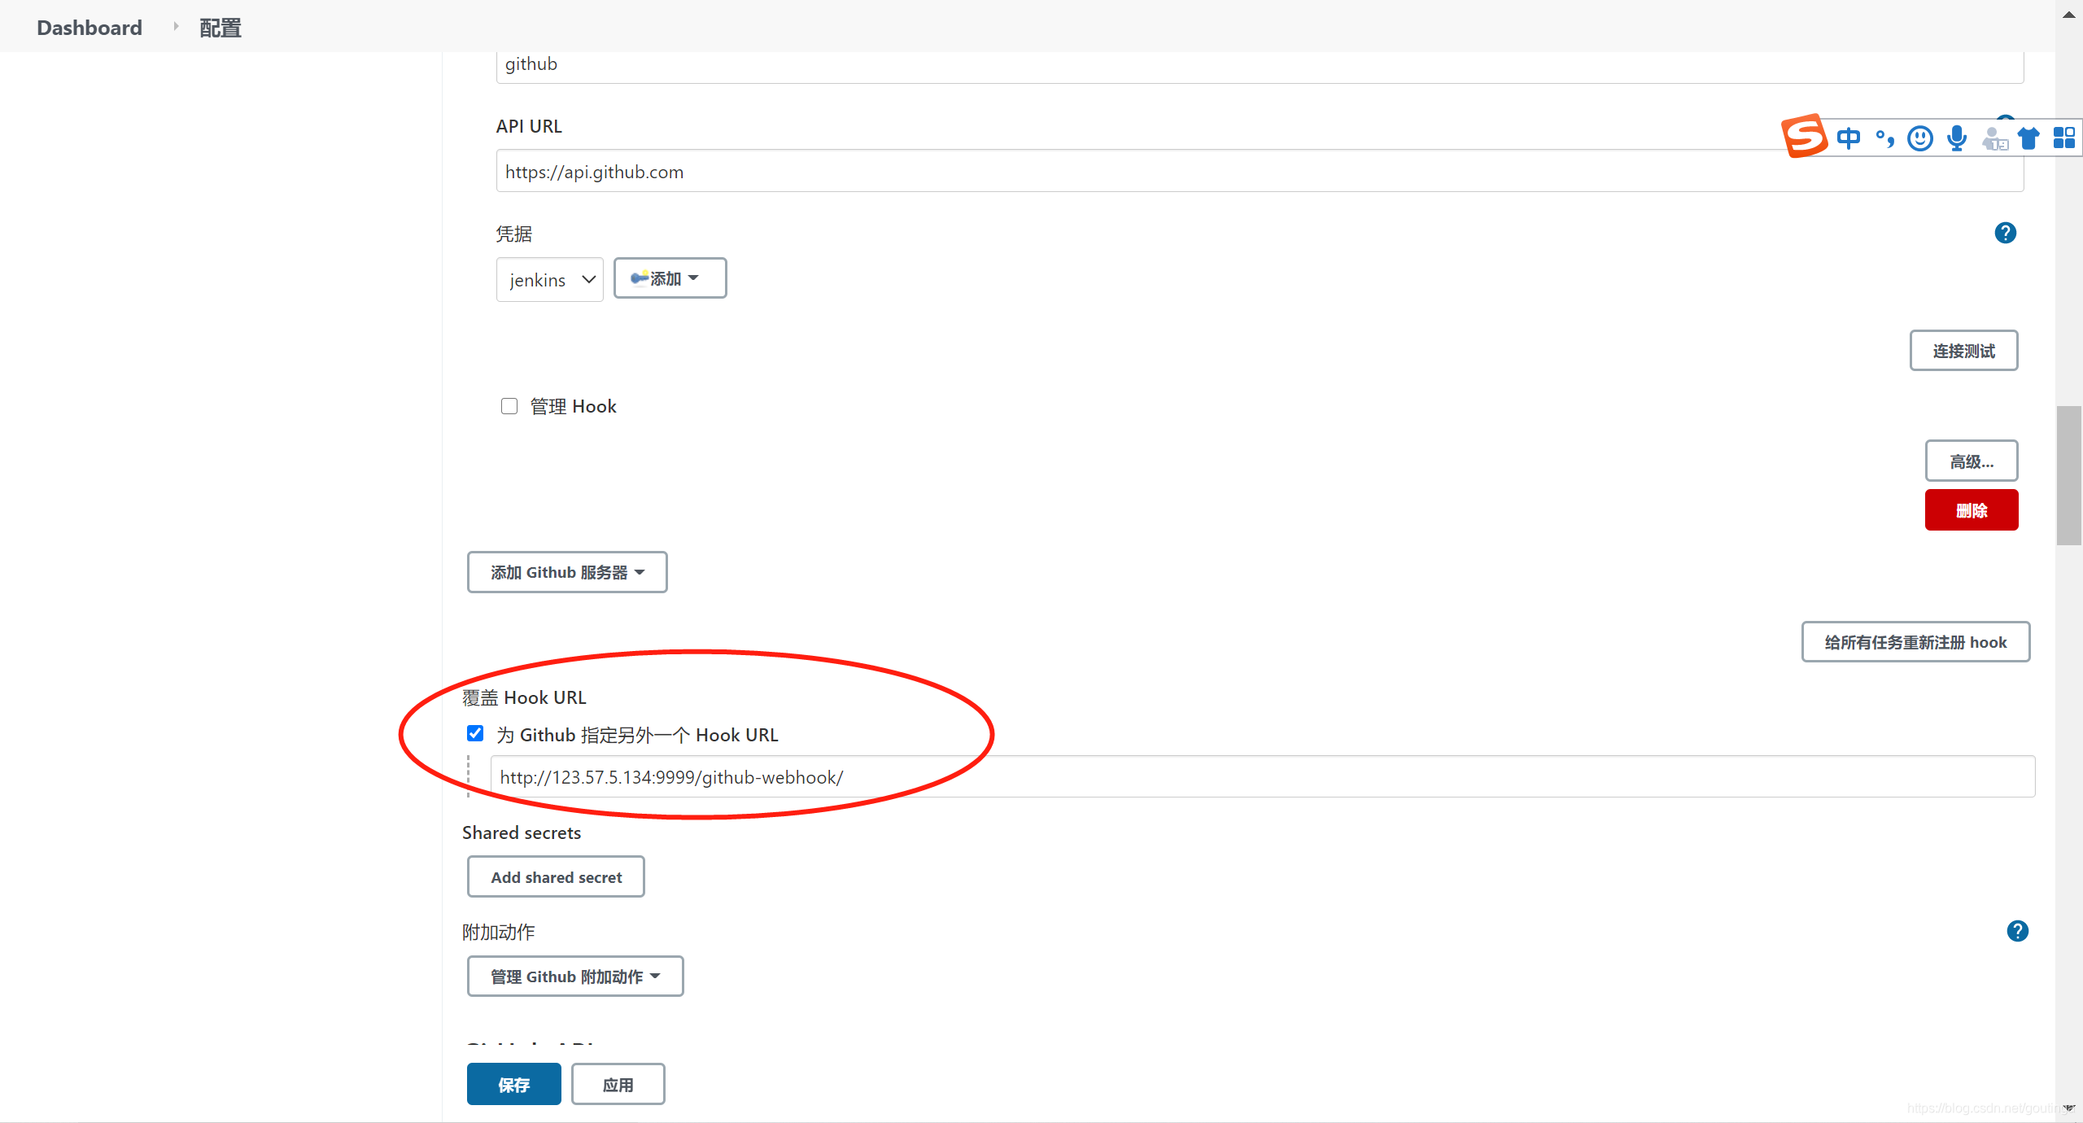Open the 管理 Github 附加动作 dropdown
Screen dimensions: 2083x1123
tap(572, 977)
